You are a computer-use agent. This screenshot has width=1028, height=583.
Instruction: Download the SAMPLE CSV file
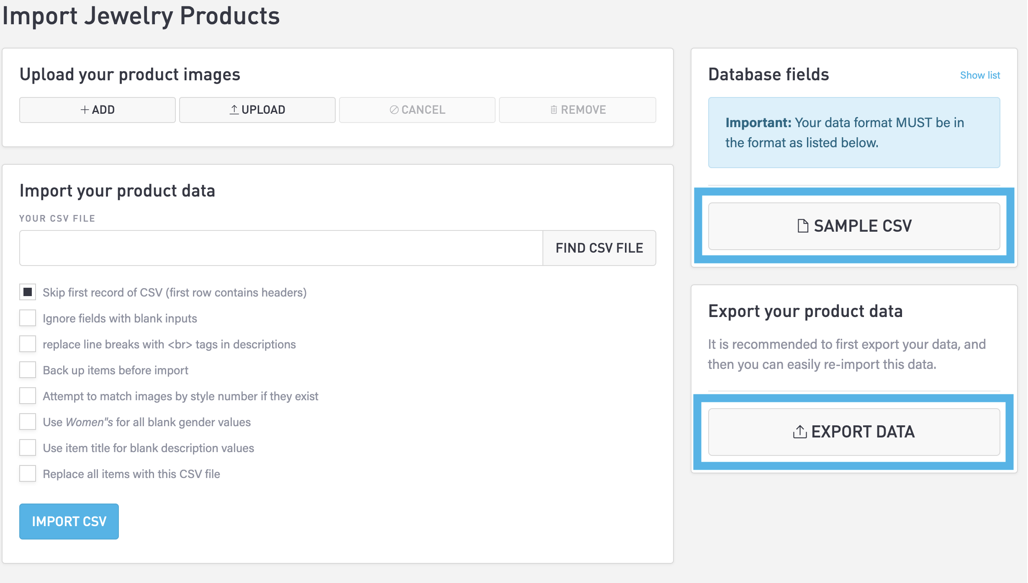point(854,226)
